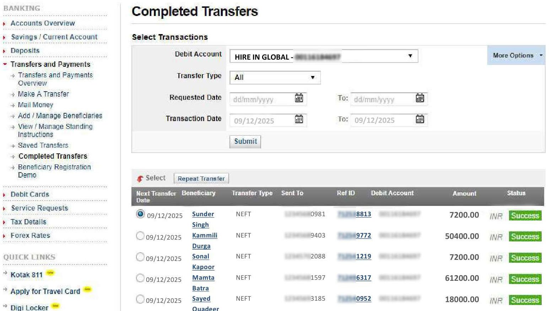Open Requested Date To-calendar picker icon
This screenshot has height=311, width=552.
pos(420,98)
